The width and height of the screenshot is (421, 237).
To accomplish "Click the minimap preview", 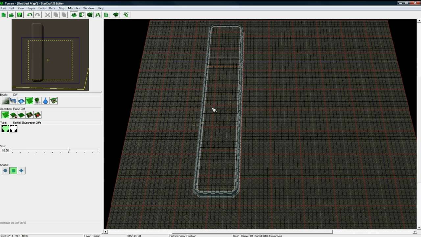I will pyautogui.click(x=50, y=55).
